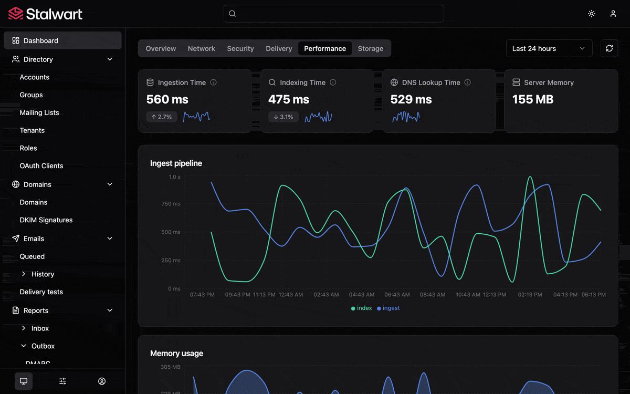Open the sliders settings icon in bottom bar

pos(63,381)
